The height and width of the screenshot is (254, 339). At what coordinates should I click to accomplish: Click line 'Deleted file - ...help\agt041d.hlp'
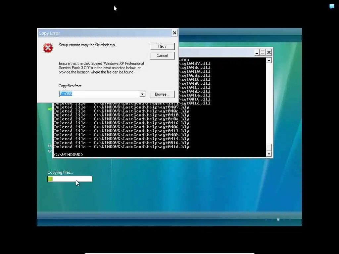point(121,147)
